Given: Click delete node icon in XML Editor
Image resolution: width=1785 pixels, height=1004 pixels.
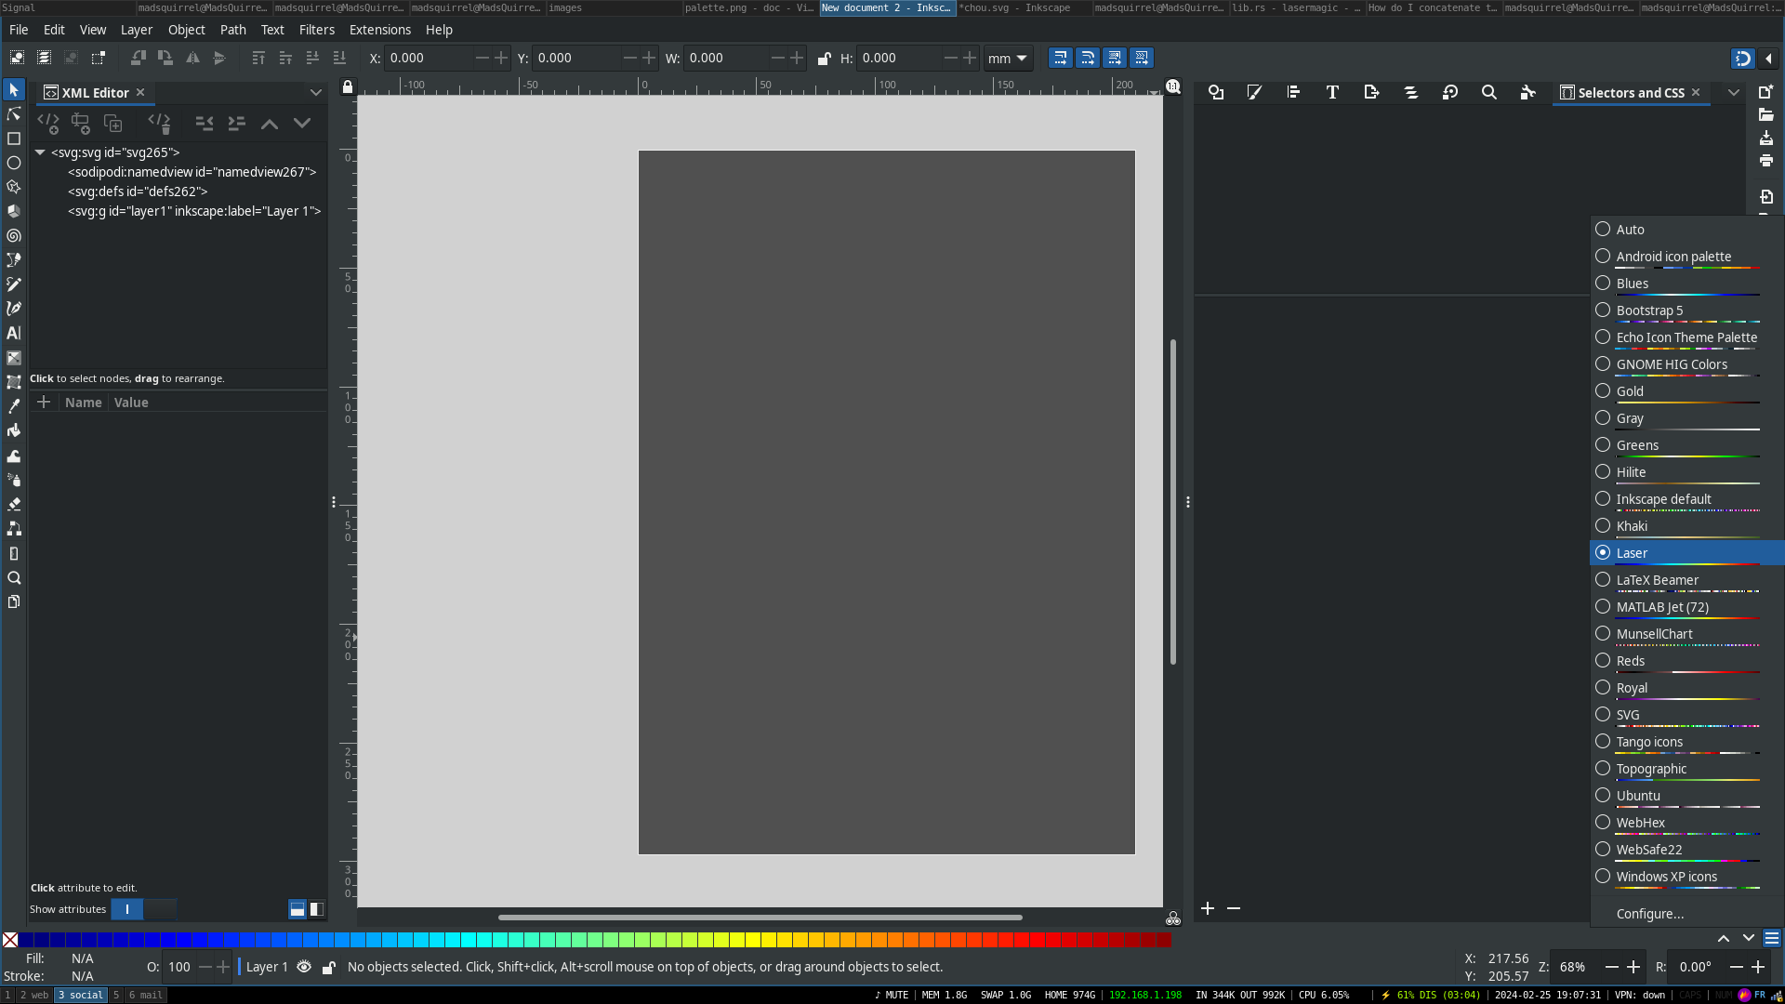Looking at the screenshot, I should [160, 123].
